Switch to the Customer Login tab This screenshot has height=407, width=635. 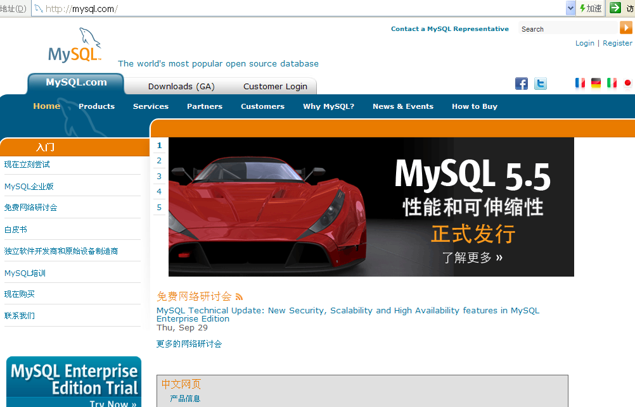click(275, 87)
